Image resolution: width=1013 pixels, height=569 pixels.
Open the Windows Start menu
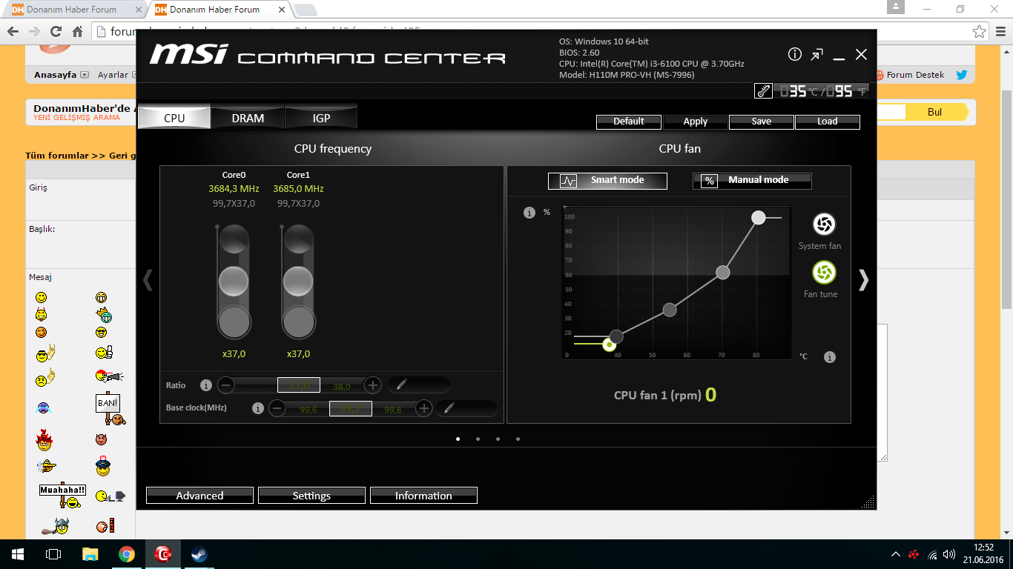tap(17, 554)
